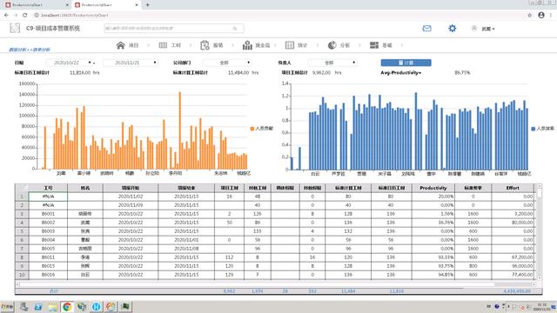Expand the start date 2020/10/22 dropdown
The image size is (557, 313).
pos(90,63)
